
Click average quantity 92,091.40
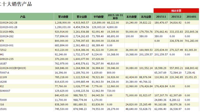[x=98, y=32]
